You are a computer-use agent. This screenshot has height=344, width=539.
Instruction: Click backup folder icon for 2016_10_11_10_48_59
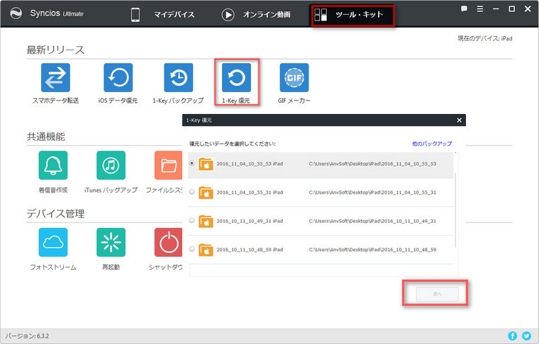click(x=206, y=250)
